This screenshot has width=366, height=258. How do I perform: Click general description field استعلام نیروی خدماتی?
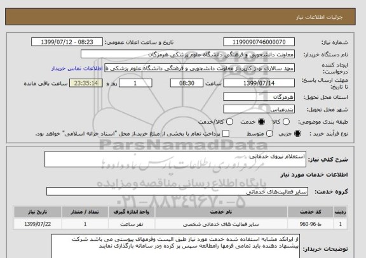[x=175, y=159]
